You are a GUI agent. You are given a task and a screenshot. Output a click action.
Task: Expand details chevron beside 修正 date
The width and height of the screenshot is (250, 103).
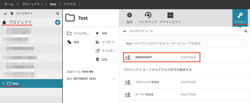point(114,79)
